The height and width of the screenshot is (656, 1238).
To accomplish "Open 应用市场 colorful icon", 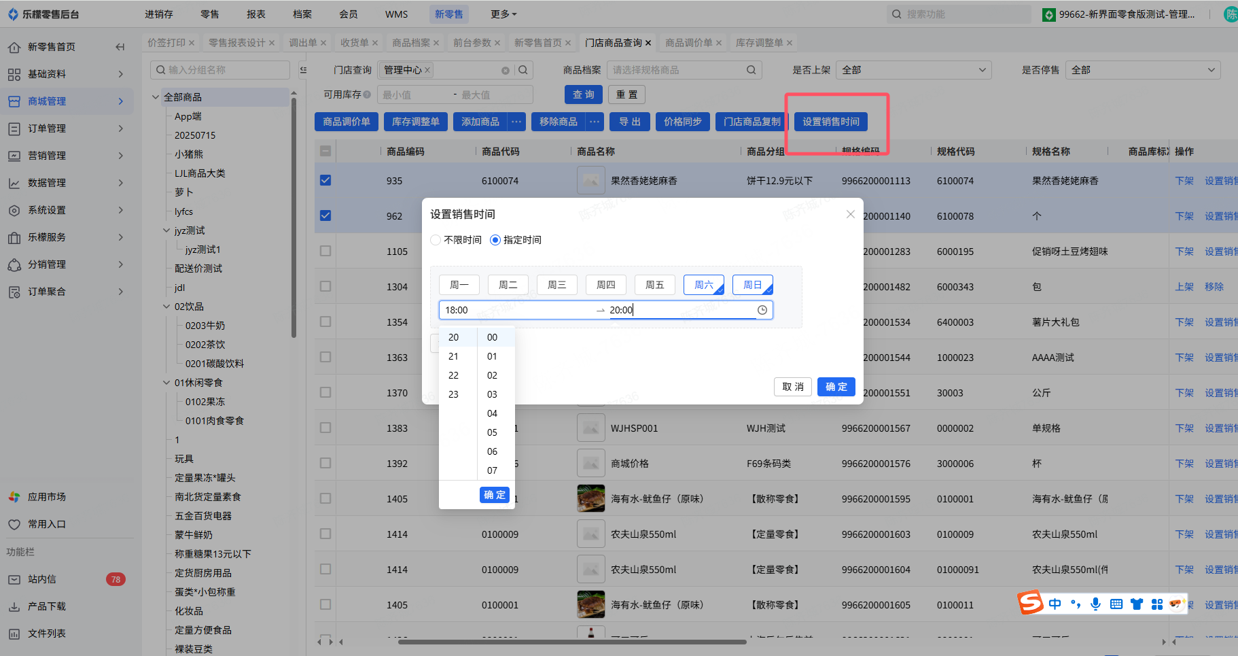I will [14, 497].
